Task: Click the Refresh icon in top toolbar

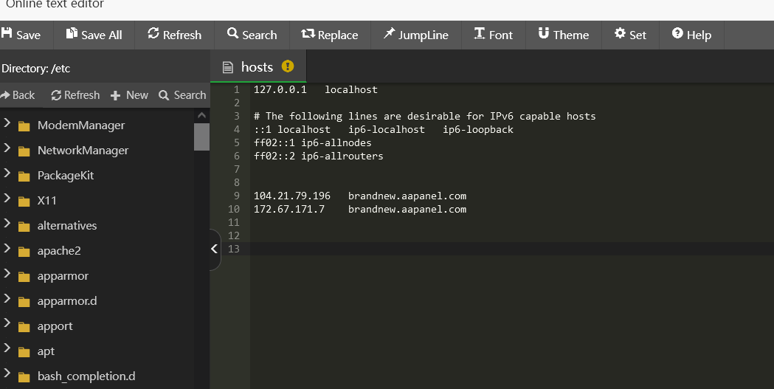Action: 153,34
